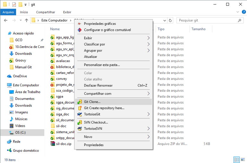Image resolution: width=247 pixels, height=163 pixels.
Task: Click Este Computador in breadcrumb path
Action: click(54, 20)
